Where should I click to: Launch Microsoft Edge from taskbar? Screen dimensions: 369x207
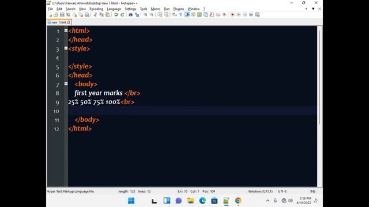coord(202,201)
